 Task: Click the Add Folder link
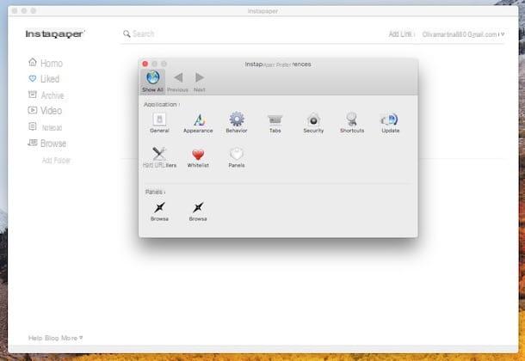(56, 161)
